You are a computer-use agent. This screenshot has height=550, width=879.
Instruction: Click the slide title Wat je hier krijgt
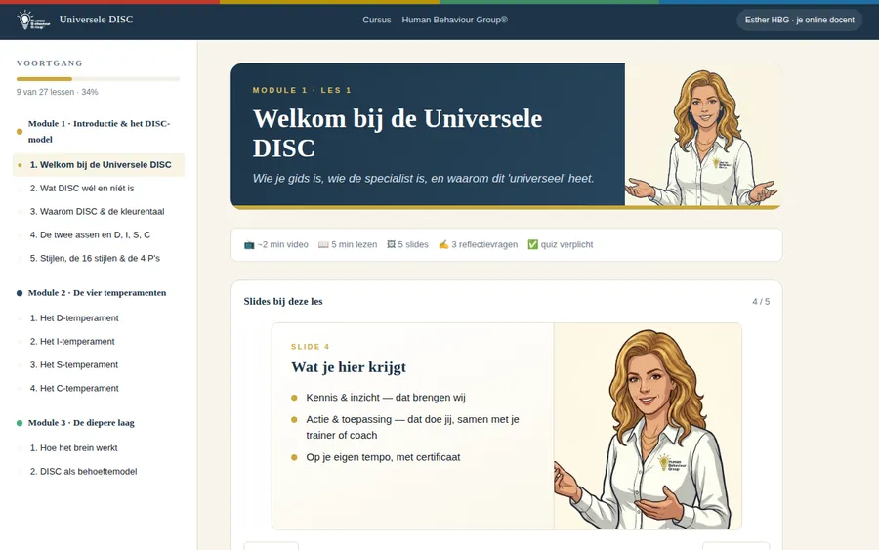349,367
